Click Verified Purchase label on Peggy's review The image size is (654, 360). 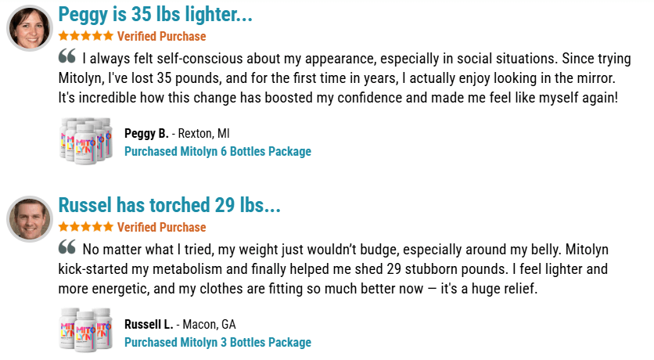tap(162, 37)
